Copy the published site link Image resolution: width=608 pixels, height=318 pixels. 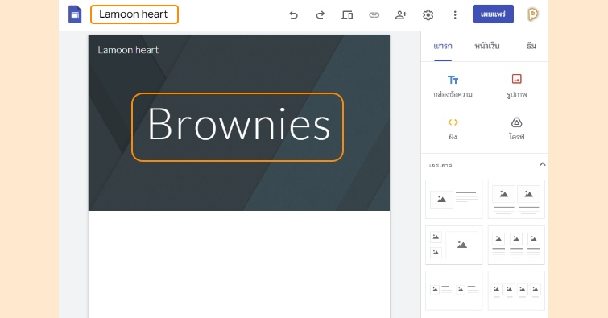(374, 15)
